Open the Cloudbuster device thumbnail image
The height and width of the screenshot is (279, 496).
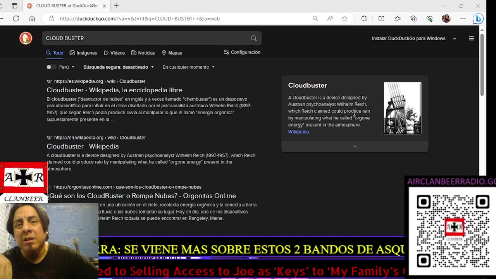click(x=402, y=108)
